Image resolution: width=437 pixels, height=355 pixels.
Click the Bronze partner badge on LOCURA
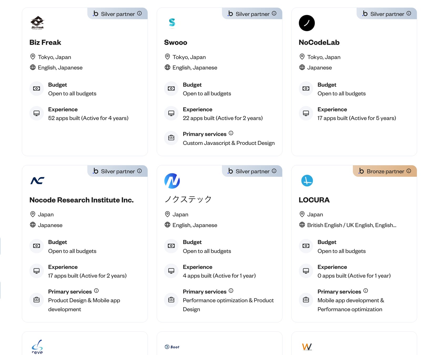click(385, 171)
